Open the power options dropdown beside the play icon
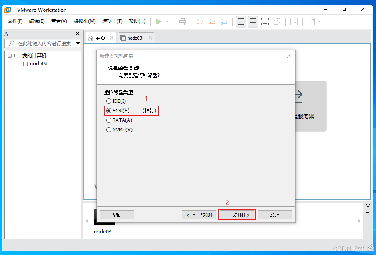The image size is (376, 255). click(x=167, y=22)
